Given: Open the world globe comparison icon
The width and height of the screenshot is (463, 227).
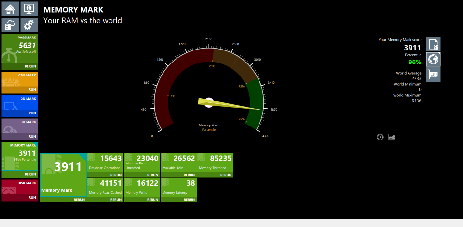Looking at the screenshot, I should (x=433, y=60).
